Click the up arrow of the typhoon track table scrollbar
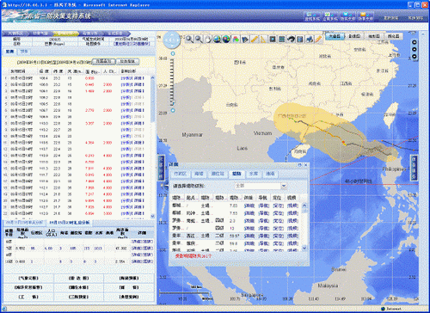 (152, 77)
